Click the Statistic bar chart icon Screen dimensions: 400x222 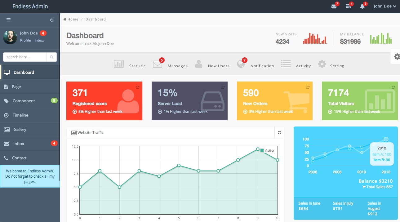(x=119, y=64)
